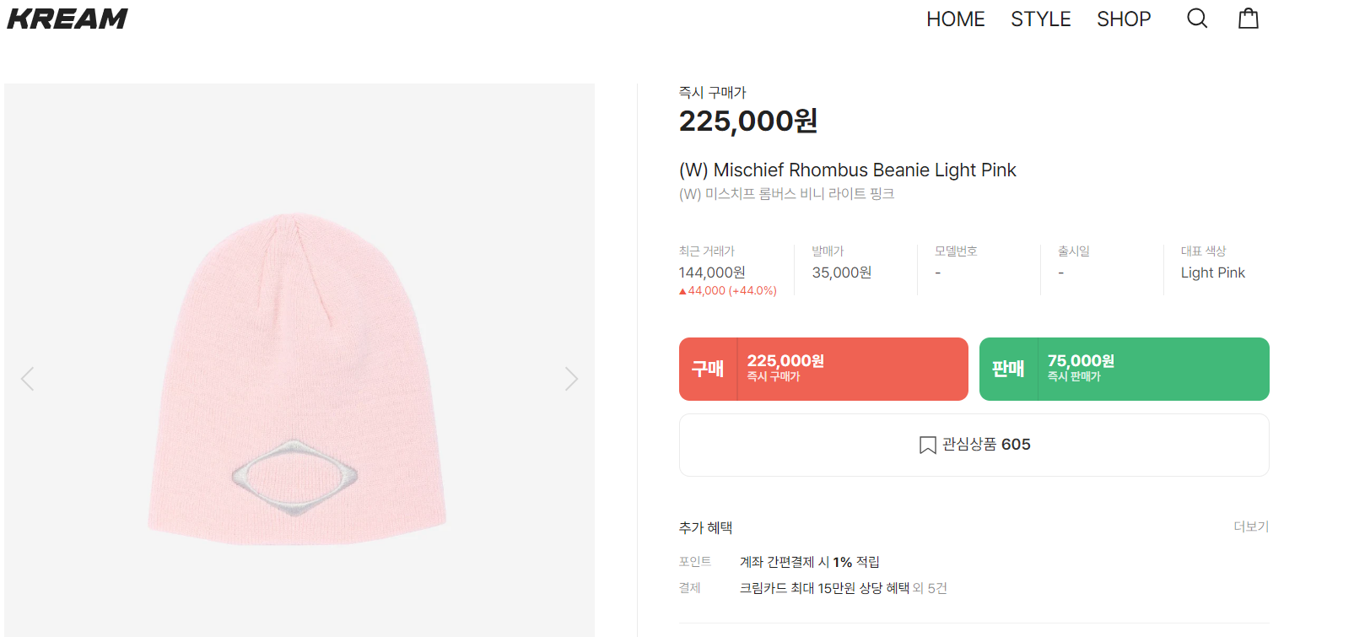Click the Korean product name 미스치프 롬버스 비니

786,194
